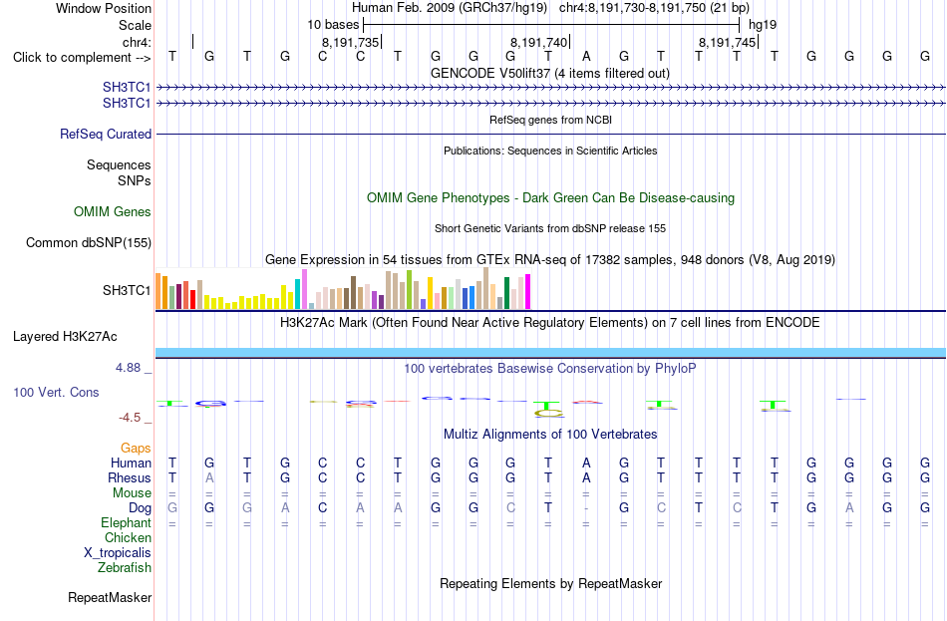Click the 'Click to complement -->' label

pyautogui.click(x=82, y=58)
